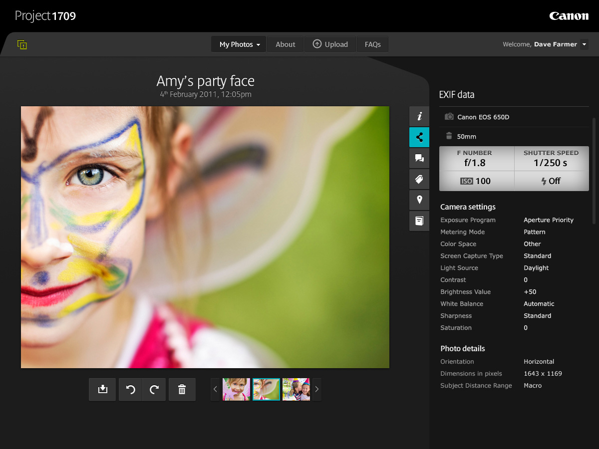Rotate the photo clockwise
Viewport: 599px width, 449px height.
pyautogui.click(x=154, y=390)
